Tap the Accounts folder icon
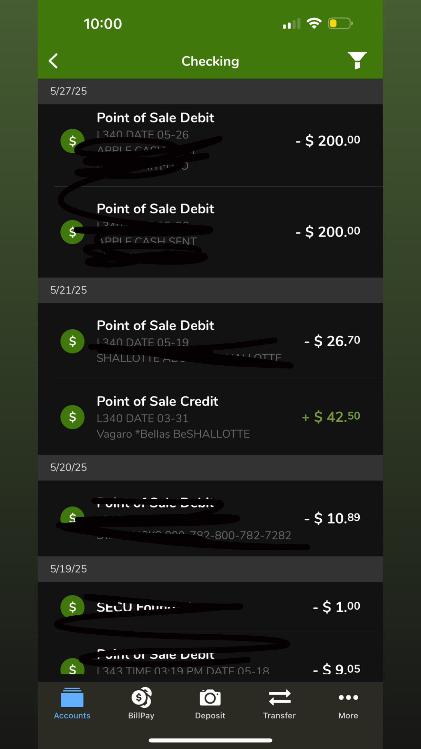The height and width of the screenshot is (749, 421). coord(72,697)
